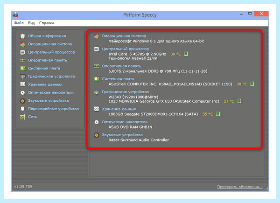Click Windows 8.1 64-bit OS description

[x=156, y=41]
